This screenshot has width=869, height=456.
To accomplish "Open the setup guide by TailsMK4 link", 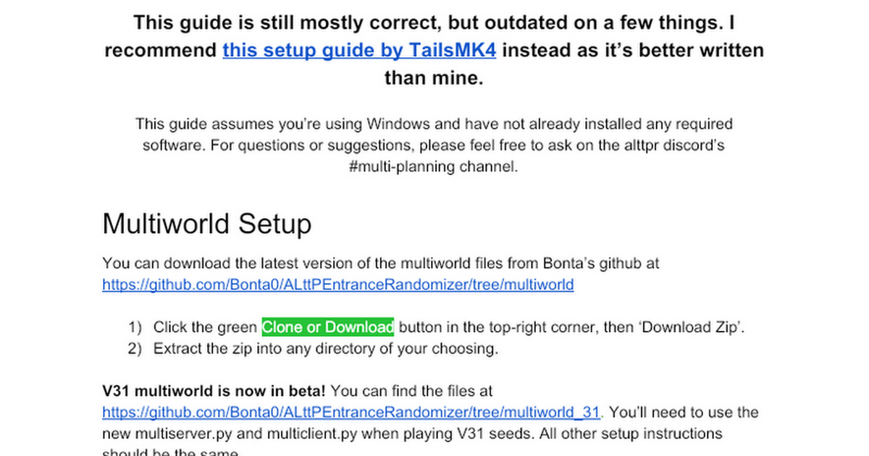I will 359,51.
